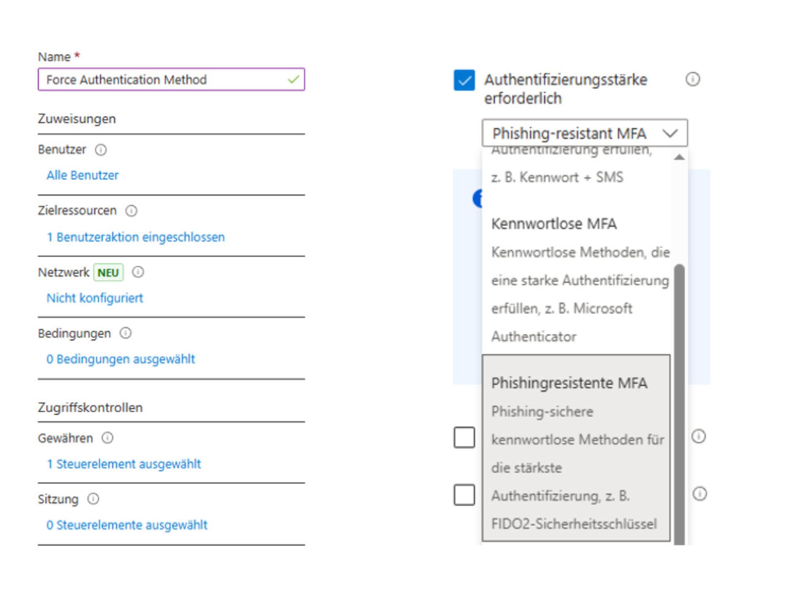Screen dimensions: 799x599
Task: Click the info icon next to Bedingungen
Action: point(125,333)
